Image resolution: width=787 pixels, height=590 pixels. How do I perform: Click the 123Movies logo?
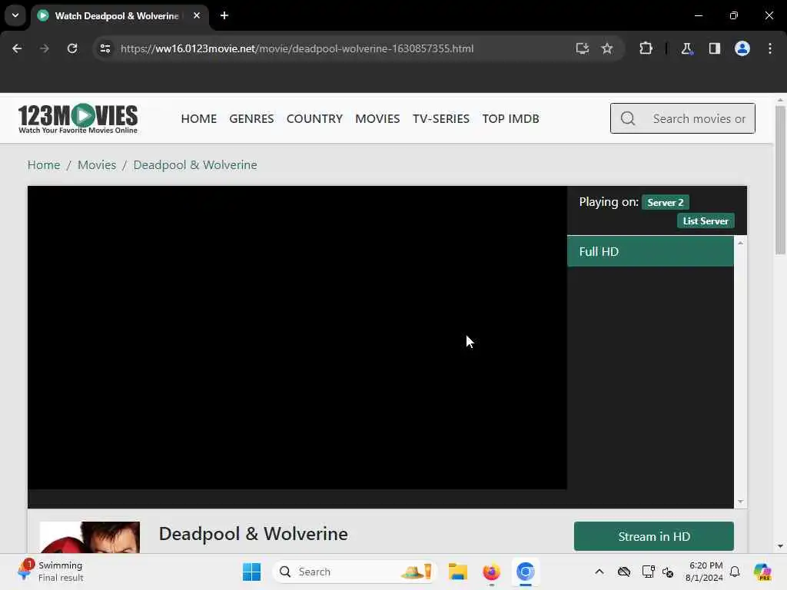pos(78,119)
